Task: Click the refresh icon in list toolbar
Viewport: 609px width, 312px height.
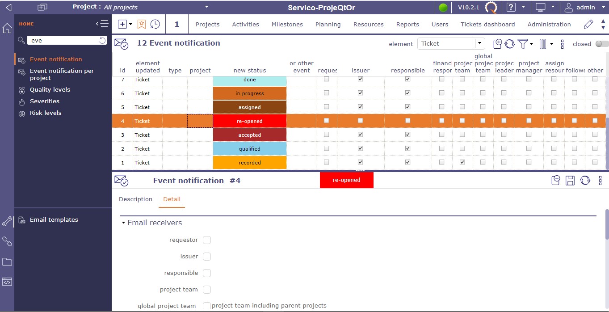Action: point(510,44)
